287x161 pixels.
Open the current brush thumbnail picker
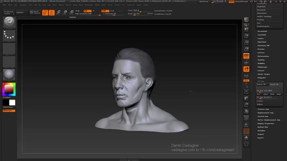9,22
